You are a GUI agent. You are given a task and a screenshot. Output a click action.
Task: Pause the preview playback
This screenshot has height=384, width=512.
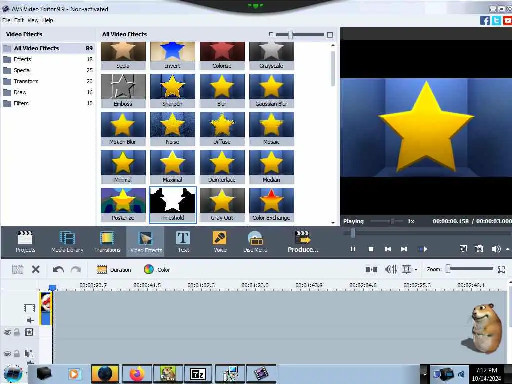(x=353, y=249)
